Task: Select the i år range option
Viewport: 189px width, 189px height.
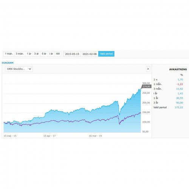Action: point(51,54)
